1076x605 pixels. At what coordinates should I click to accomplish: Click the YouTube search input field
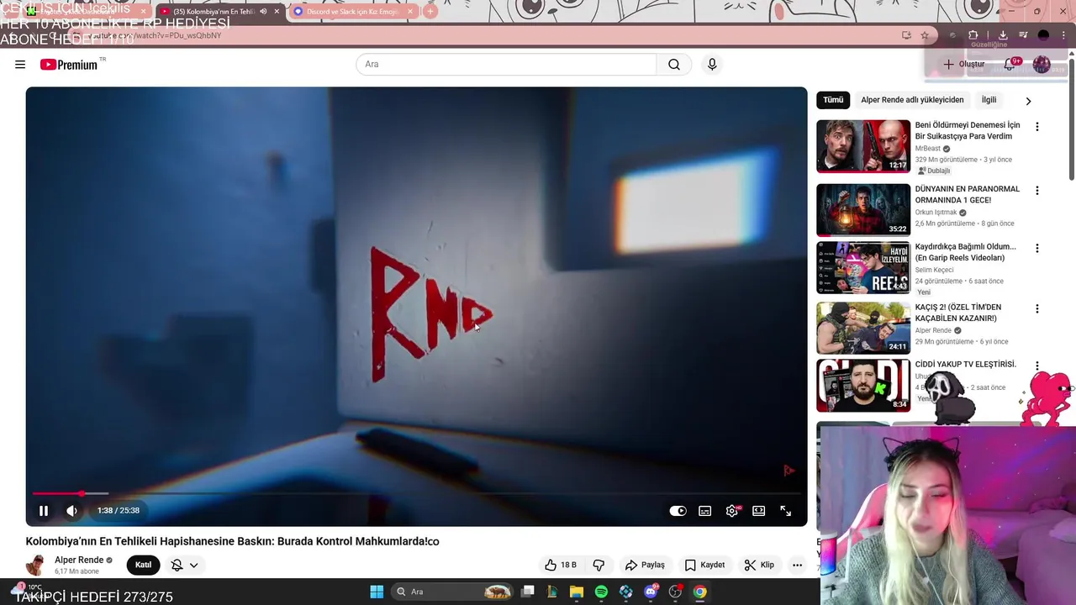pos(506,65)
